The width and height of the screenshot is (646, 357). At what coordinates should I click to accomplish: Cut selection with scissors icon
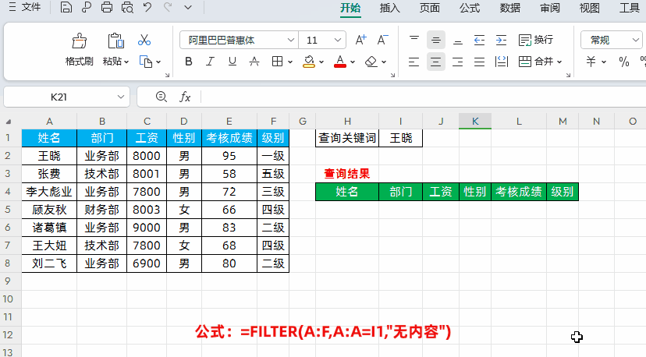(144, 40)
